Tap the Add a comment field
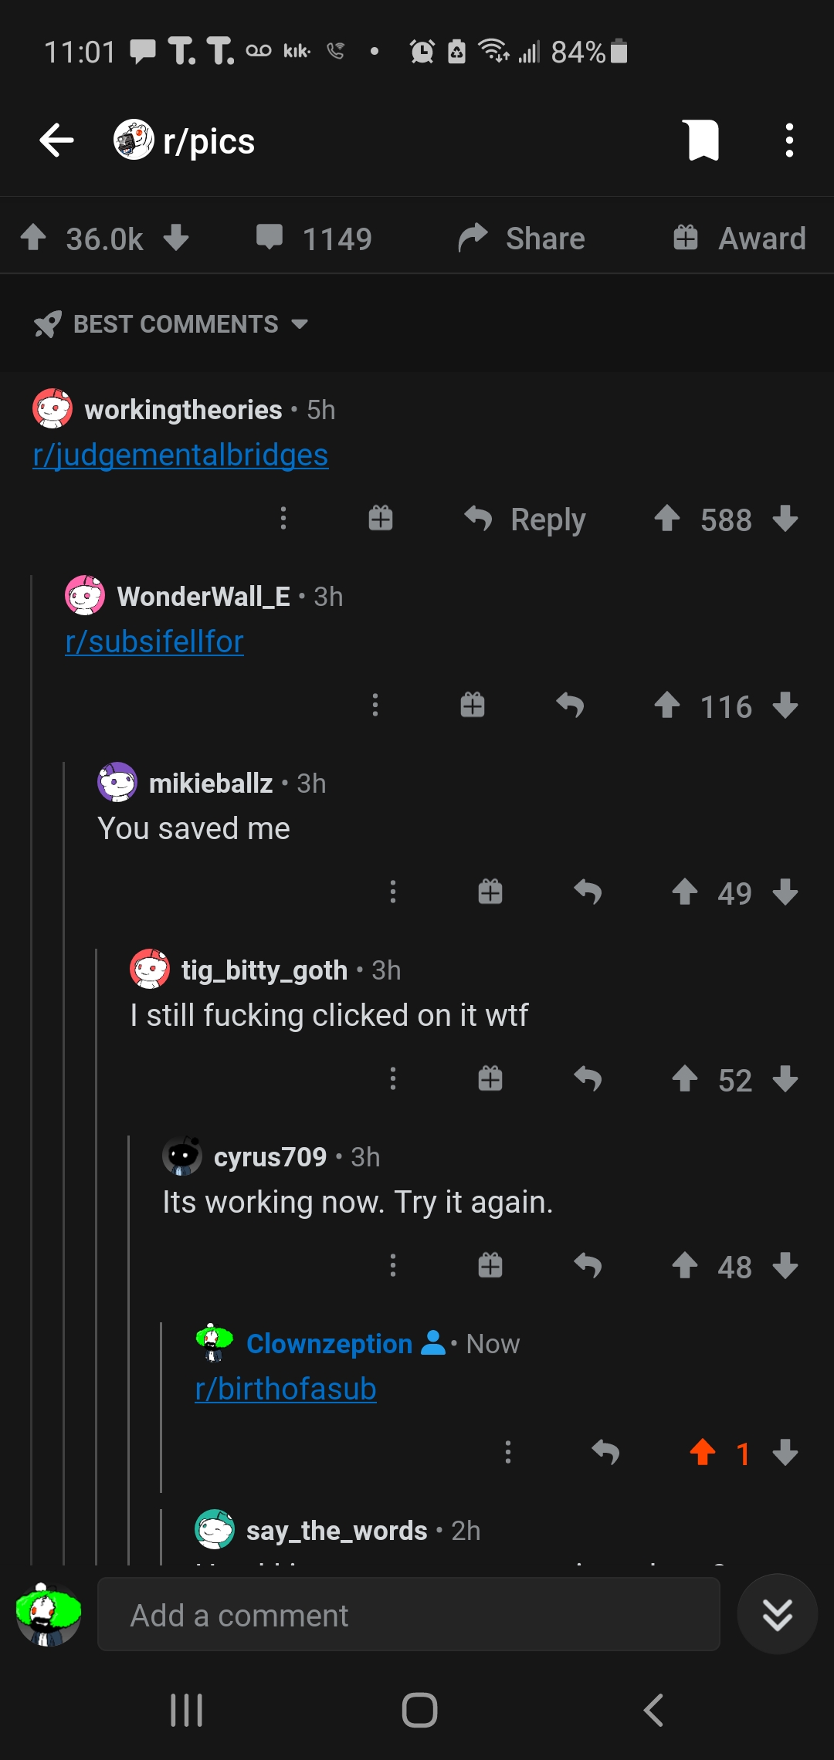This screenshot has height=1760, width=834. [409, 1615]
